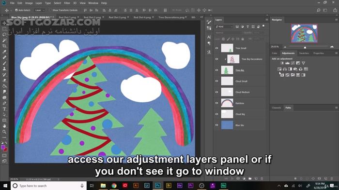Hide the Cloud Medium layer

tap(216, 92)
